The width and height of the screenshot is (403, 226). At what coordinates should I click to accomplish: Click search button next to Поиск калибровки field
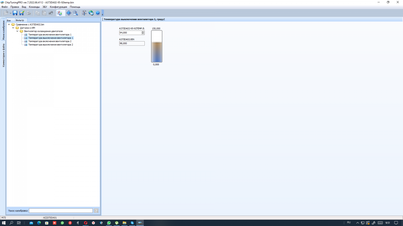tap(96, 211)
